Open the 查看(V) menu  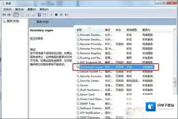(32, 9)
